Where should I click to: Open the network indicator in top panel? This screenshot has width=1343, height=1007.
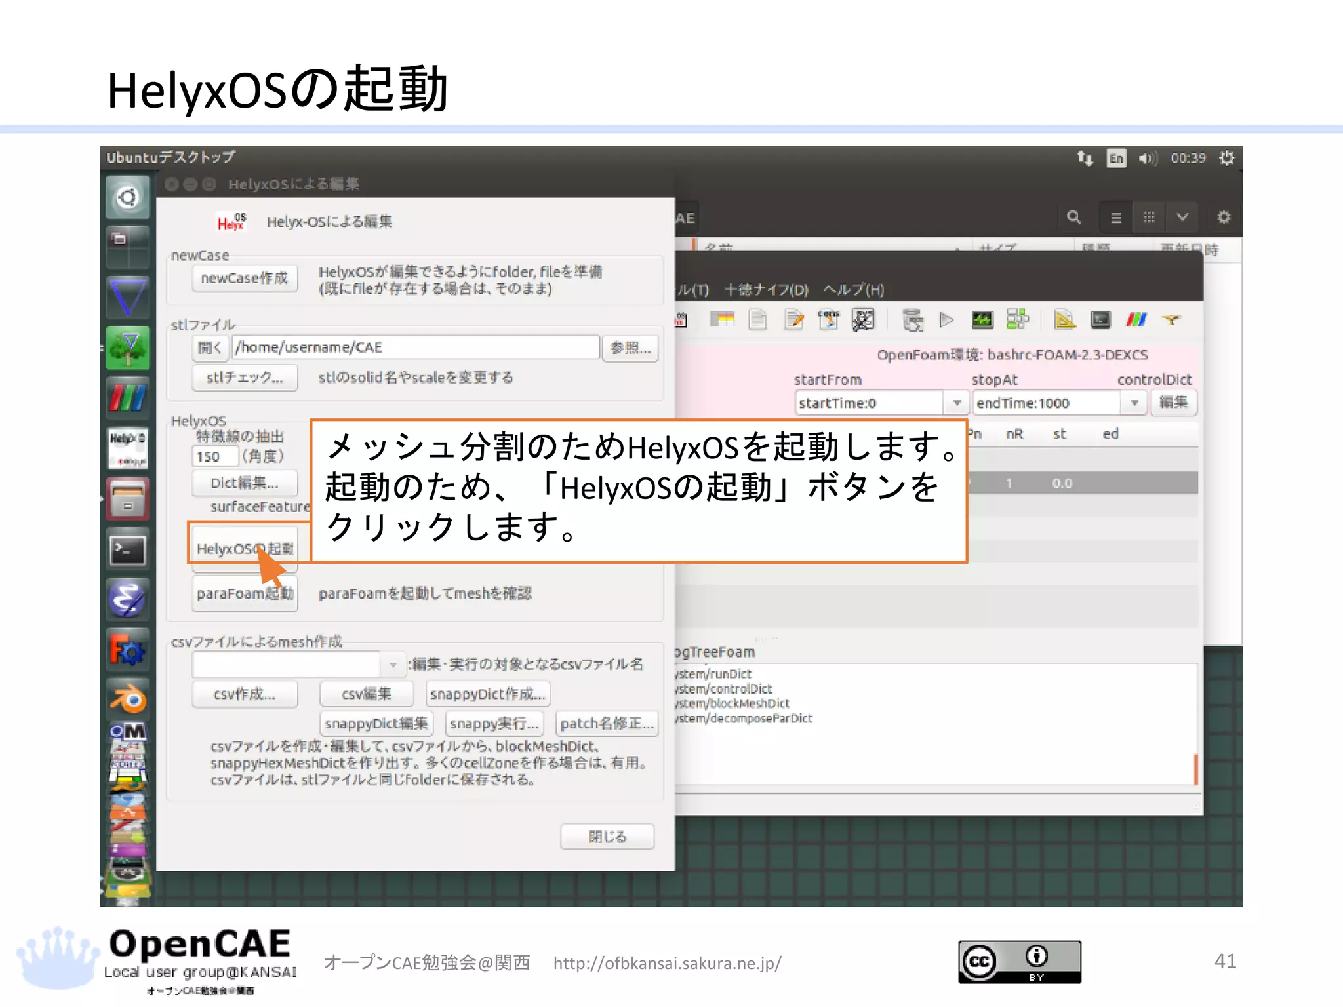pos(1085,158)
